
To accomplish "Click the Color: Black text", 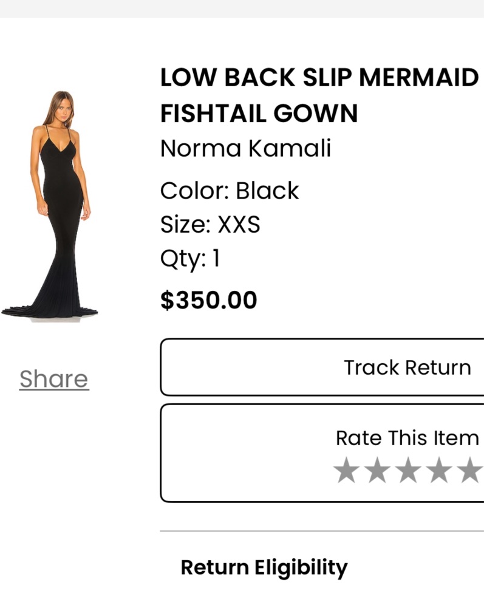I will 230,191.
